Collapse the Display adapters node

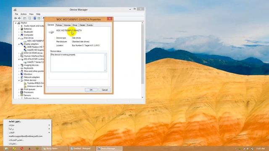(19, 44)
